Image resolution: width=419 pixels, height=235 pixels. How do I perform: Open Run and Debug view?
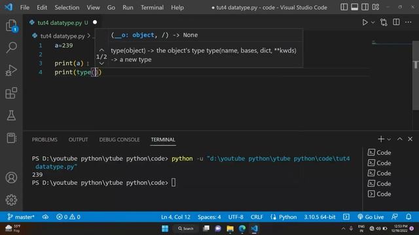[11, 70]
